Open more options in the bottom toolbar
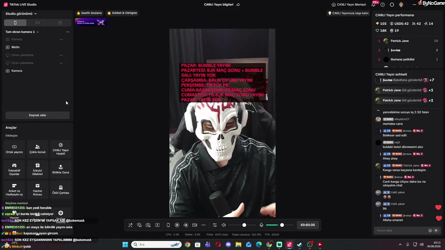Screen dimensions: 445x250 tap(203, 225)
